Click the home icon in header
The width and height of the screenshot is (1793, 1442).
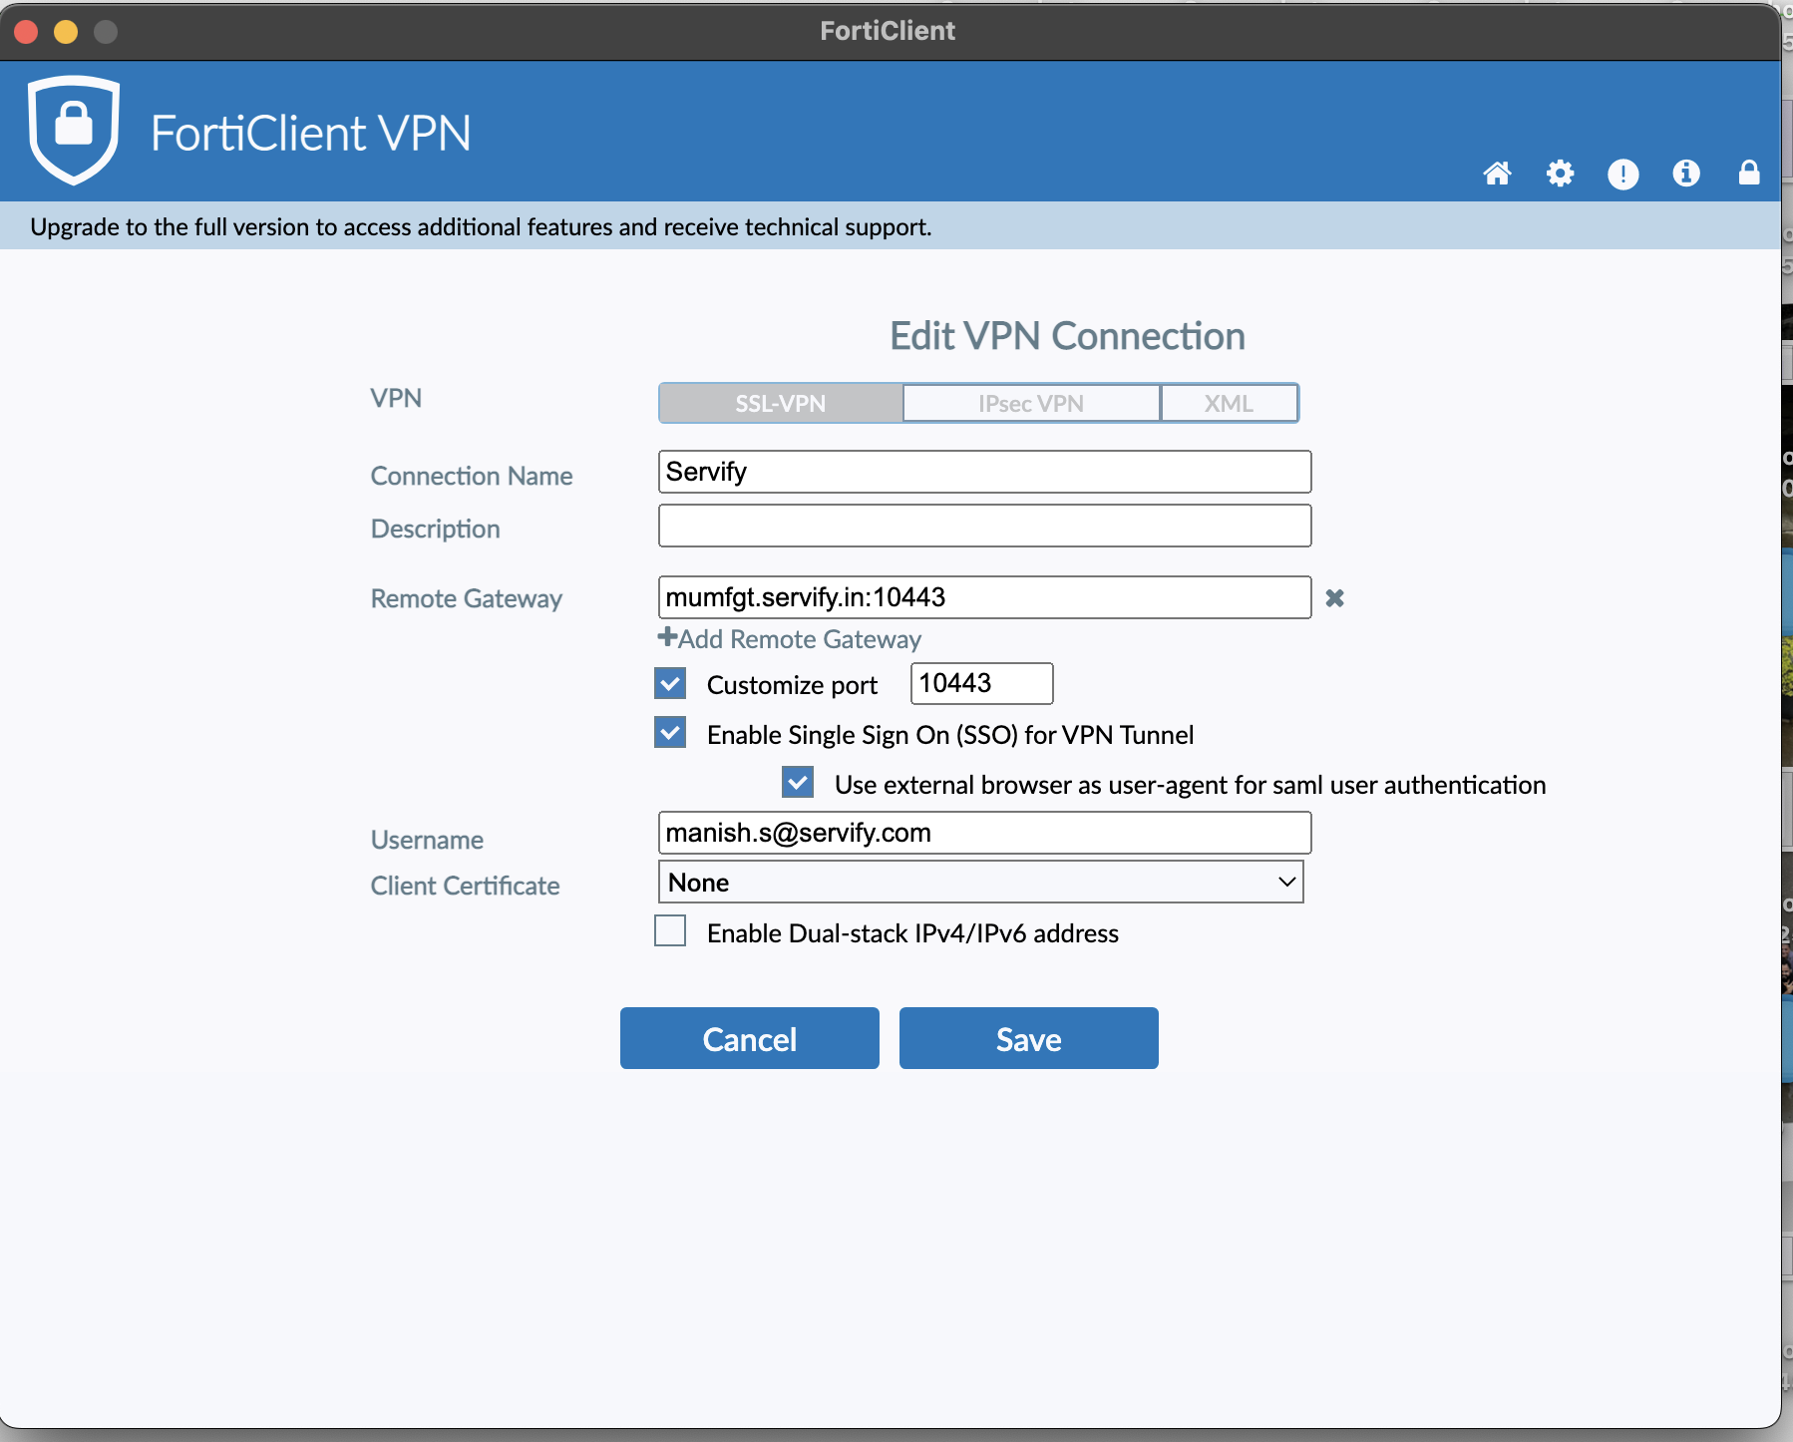click(x=1497, y=174)
